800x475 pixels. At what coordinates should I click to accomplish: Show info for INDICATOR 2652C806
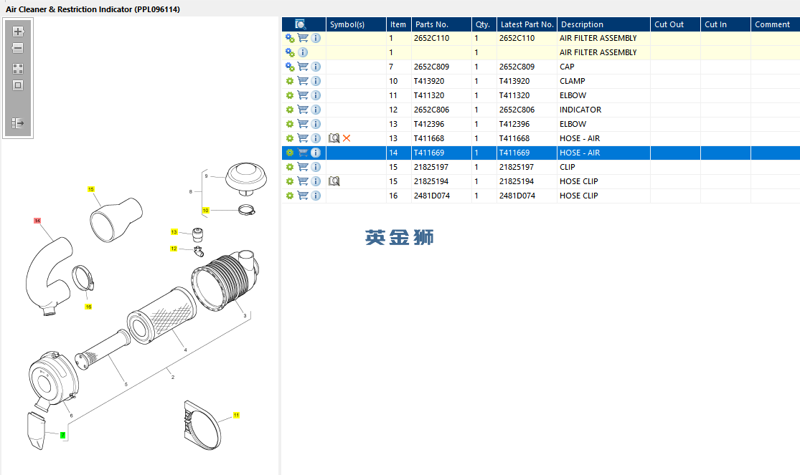316,110
